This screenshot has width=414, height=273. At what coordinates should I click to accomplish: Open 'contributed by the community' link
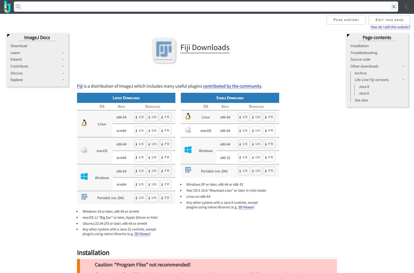point(232,86)
